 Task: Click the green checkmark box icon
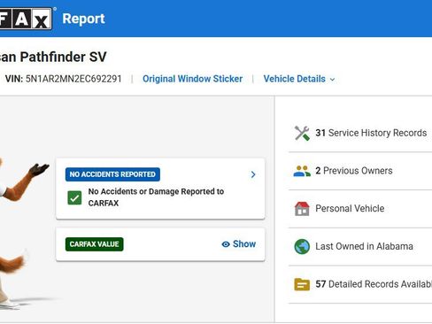[74, 197]
